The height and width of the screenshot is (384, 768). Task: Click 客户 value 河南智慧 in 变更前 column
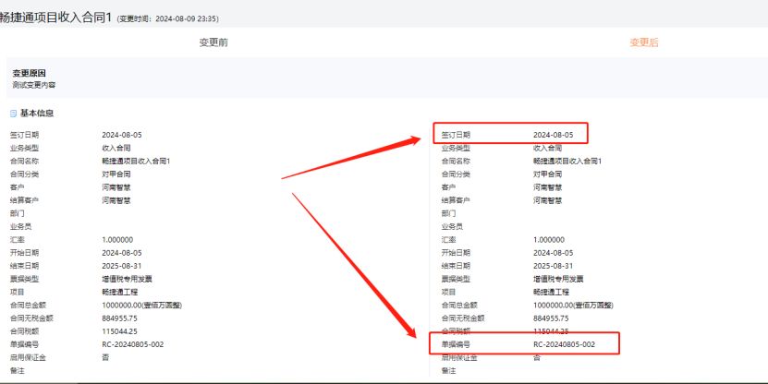(116, 187)
